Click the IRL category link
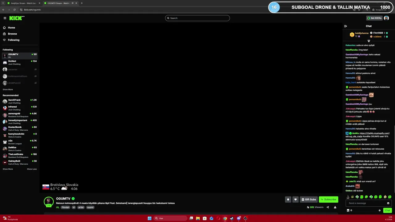This screenshot has height=222, width=395. [x=58, y=208]
